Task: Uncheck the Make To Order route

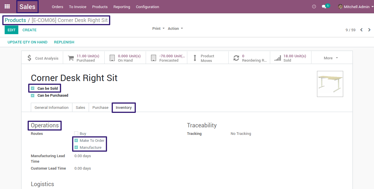Action: point(76,140)
